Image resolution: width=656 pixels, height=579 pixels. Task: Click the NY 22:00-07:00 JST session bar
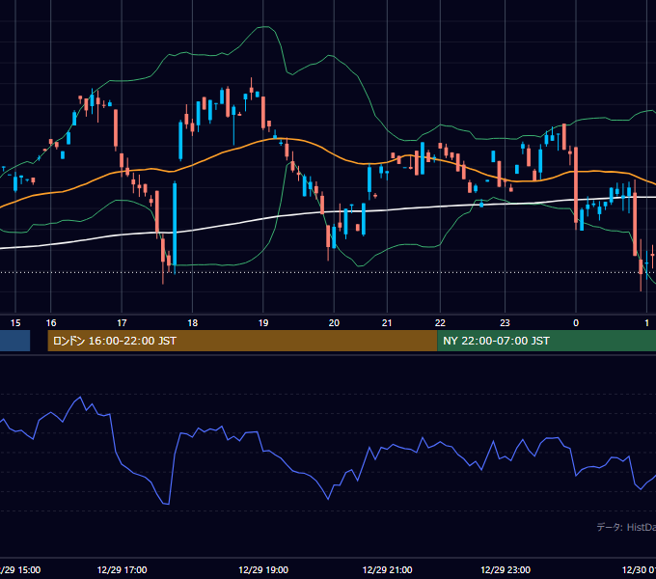(x=546, y=341)
